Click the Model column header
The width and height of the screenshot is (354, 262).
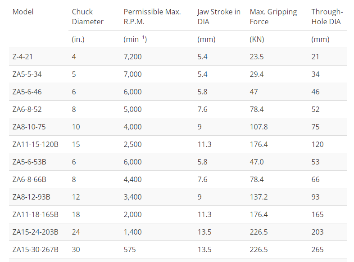pos(23,12)
